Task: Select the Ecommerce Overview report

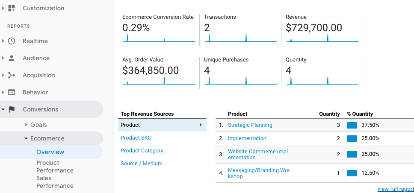Action: pyautogui.click(x=50, y=152)
